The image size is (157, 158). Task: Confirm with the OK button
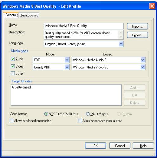pos(95,146)
